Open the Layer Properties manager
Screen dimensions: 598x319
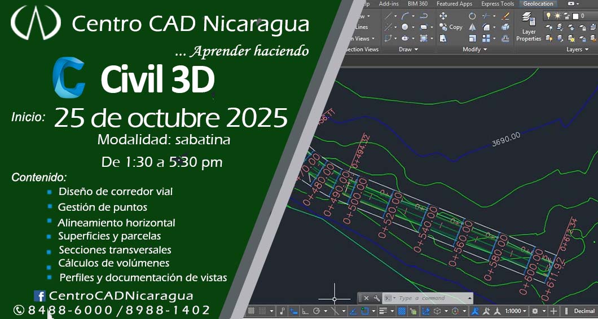[529, 26]
